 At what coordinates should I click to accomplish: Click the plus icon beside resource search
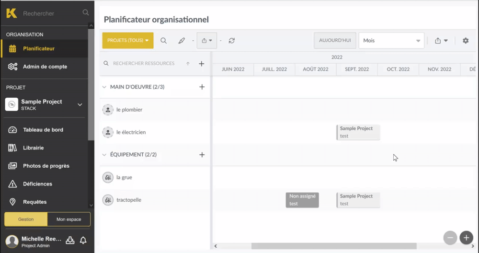[202, 64]
